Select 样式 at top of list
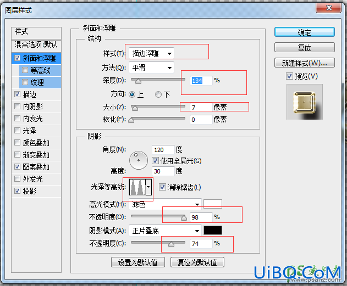This screenshot has height=286, width=347. click(36, 33)
